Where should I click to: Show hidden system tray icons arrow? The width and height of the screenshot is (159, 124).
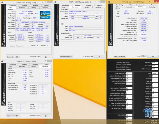click(x=143, y=122)
